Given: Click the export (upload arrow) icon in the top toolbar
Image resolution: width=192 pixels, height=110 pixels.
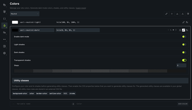Looking at the screenshot, I should tap(183, 14).
